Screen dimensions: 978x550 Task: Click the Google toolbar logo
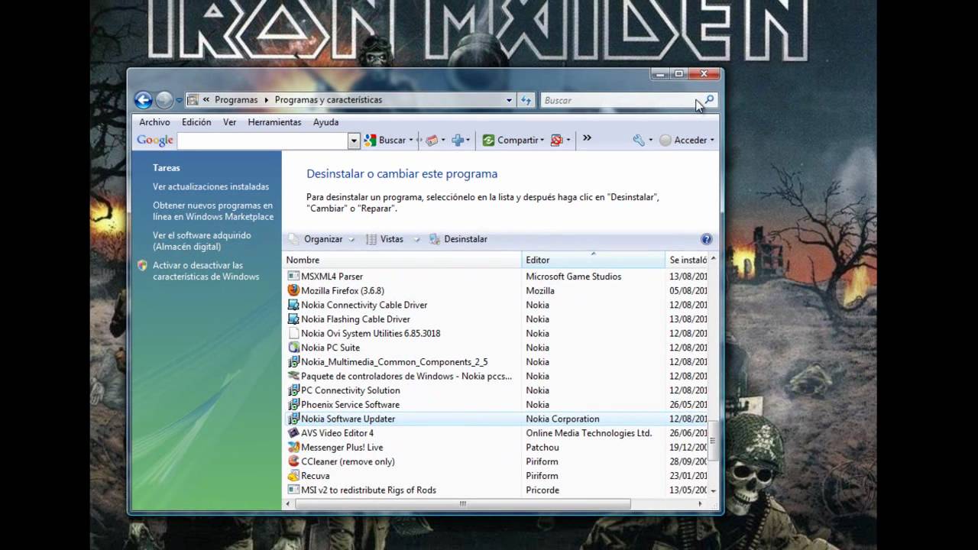[x=155, y=141]
